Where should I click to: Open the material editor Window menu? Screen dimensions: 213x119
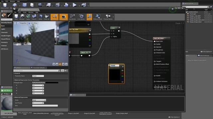(31, 12)
